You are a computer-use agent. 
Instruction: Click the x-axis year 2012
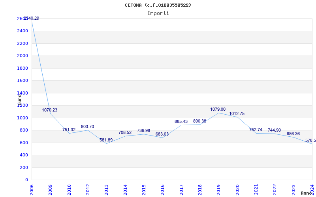tap(88, 190)
